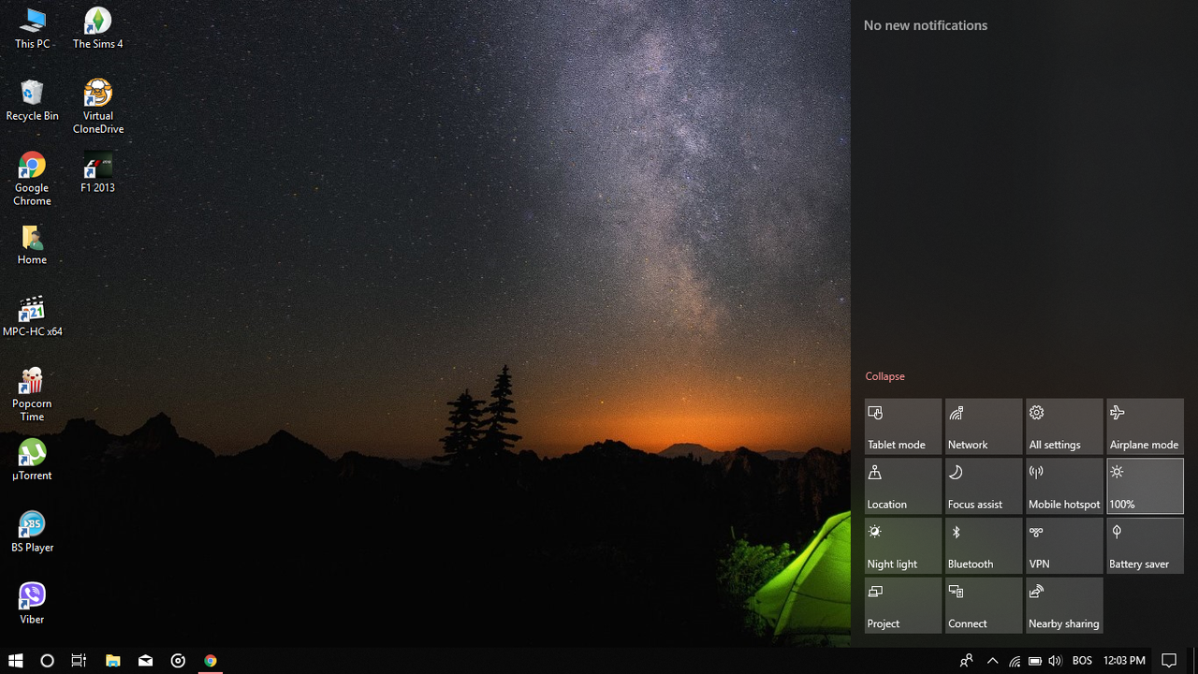Select the µTorrent desktop icon
This screenshot has width=1198, height=674.
tap(32, 460)
